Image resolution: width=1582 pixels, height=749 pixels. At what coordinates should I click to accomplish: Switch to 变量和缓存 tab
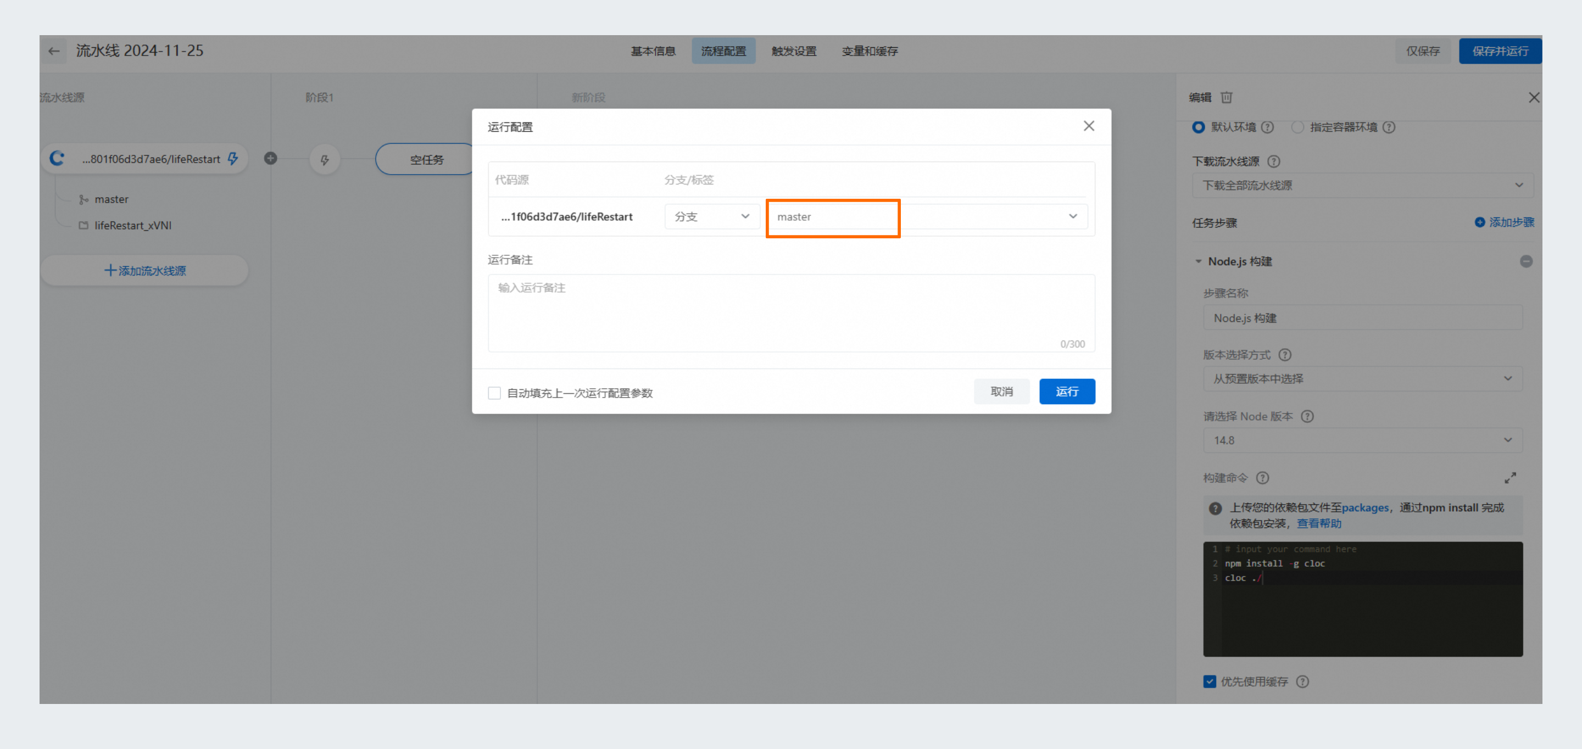[870, 51]
